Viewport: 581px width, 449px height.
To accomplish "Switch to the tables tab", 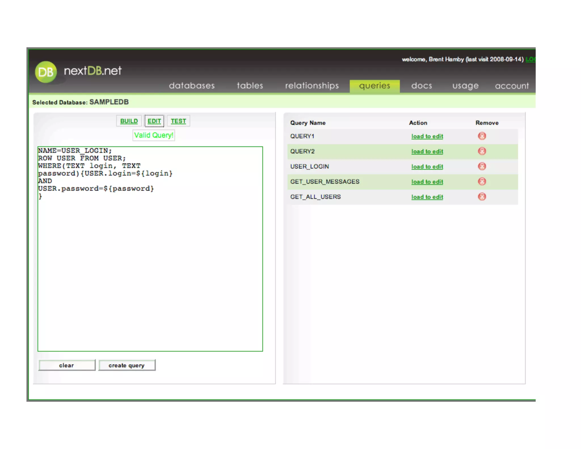I will click(x=250, y=85).
